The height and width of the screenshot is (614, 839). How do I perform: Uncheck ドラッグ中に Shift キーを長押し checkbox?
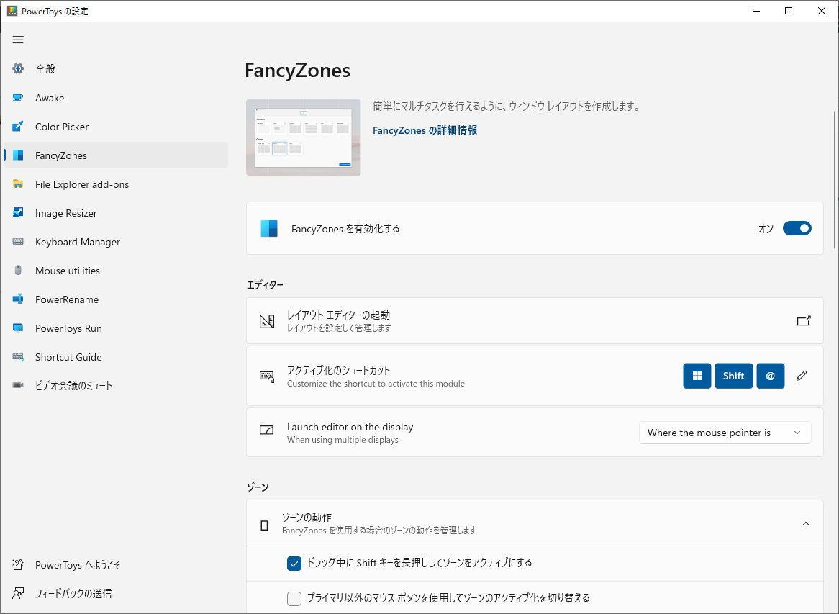click(x=294, y=564)
